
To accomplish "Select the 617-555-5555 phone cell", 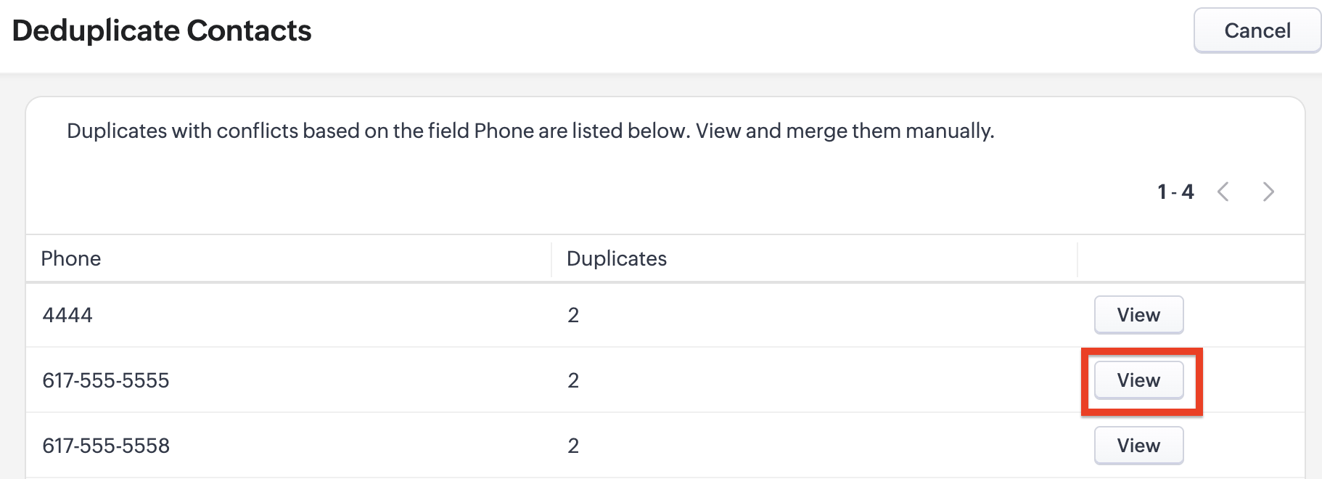I will point(106,380).
